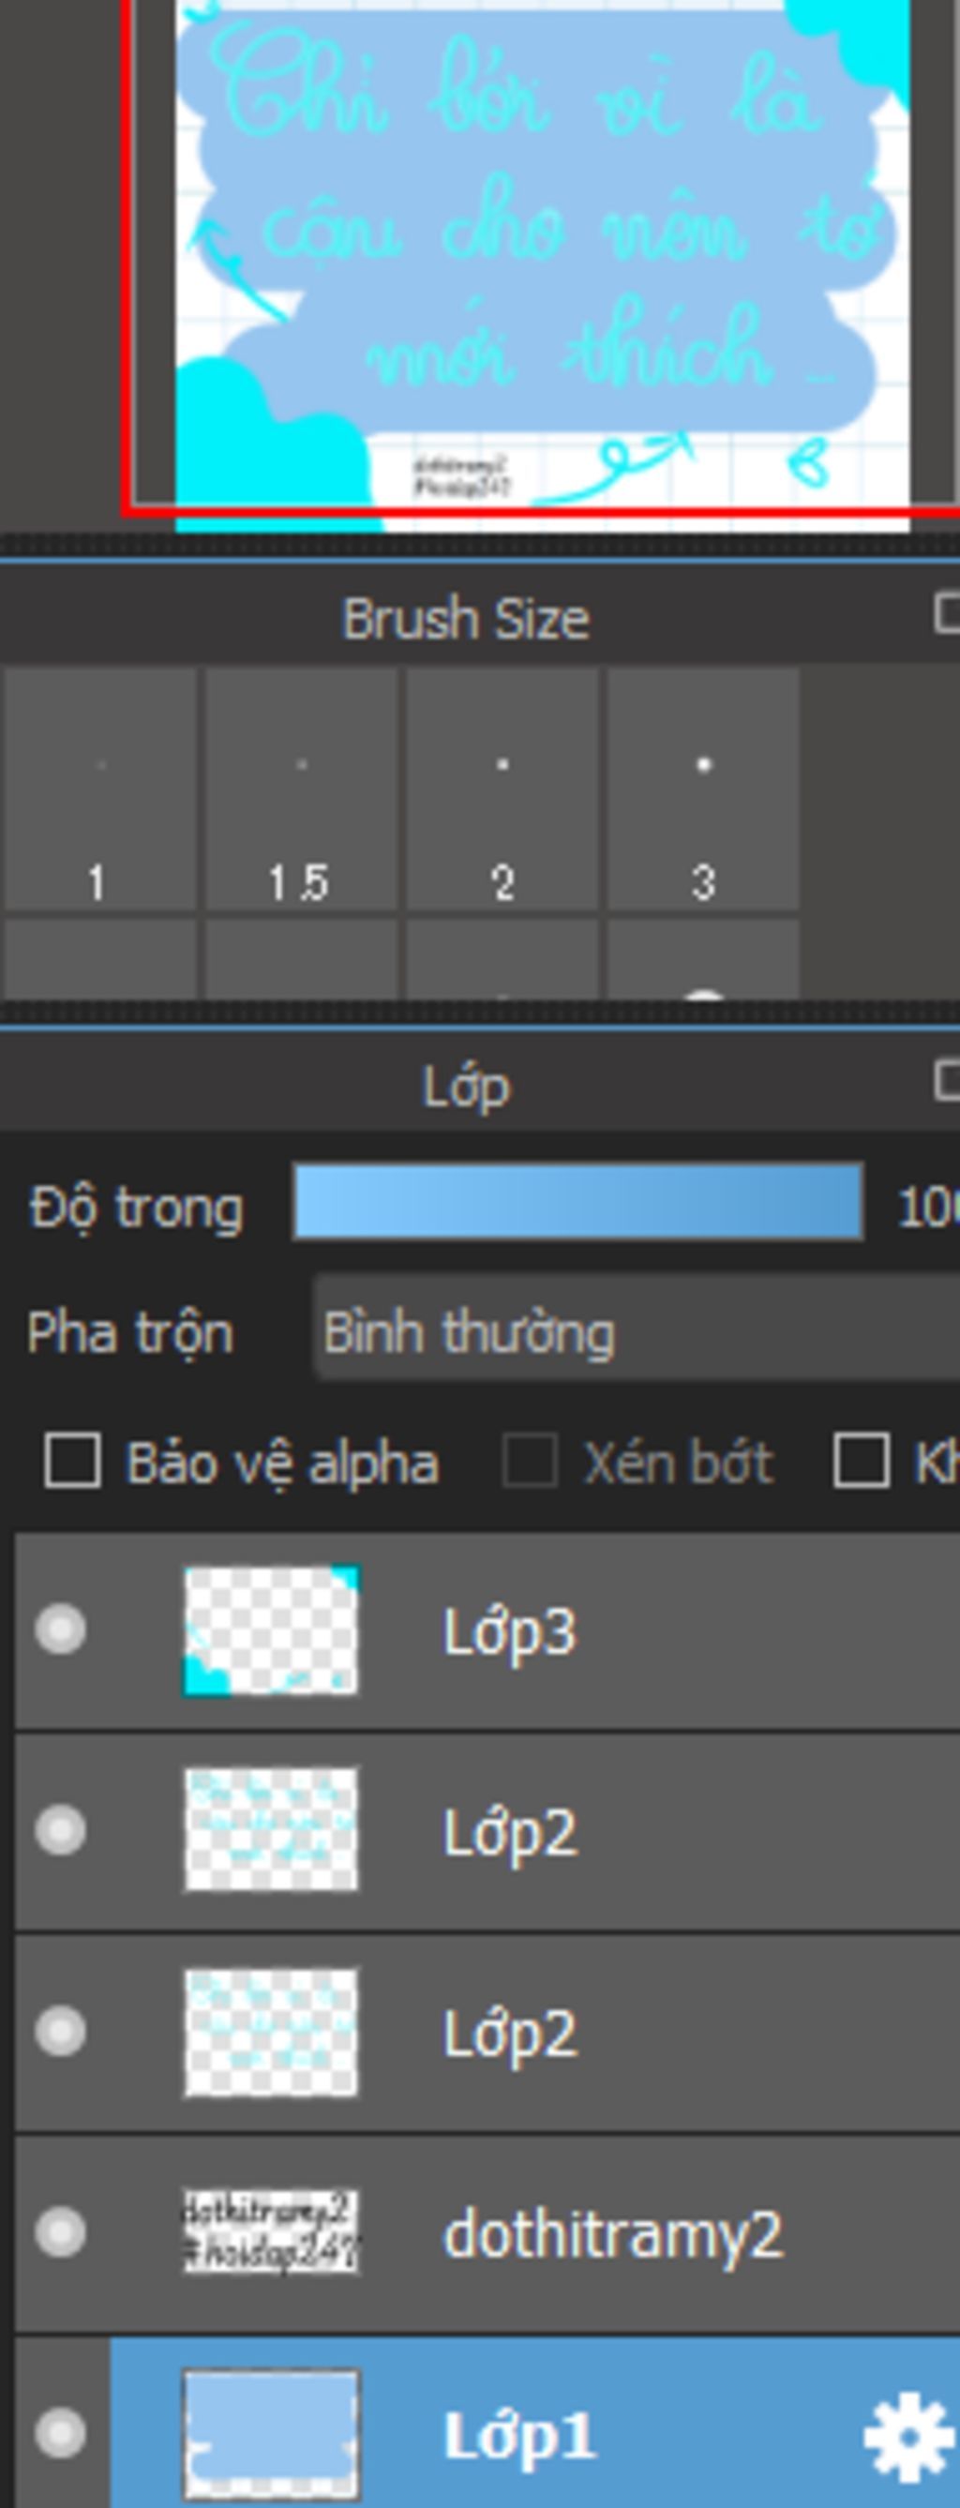
Task: Pop out the Lớp layer panel
Action: tap(946, 1081)
